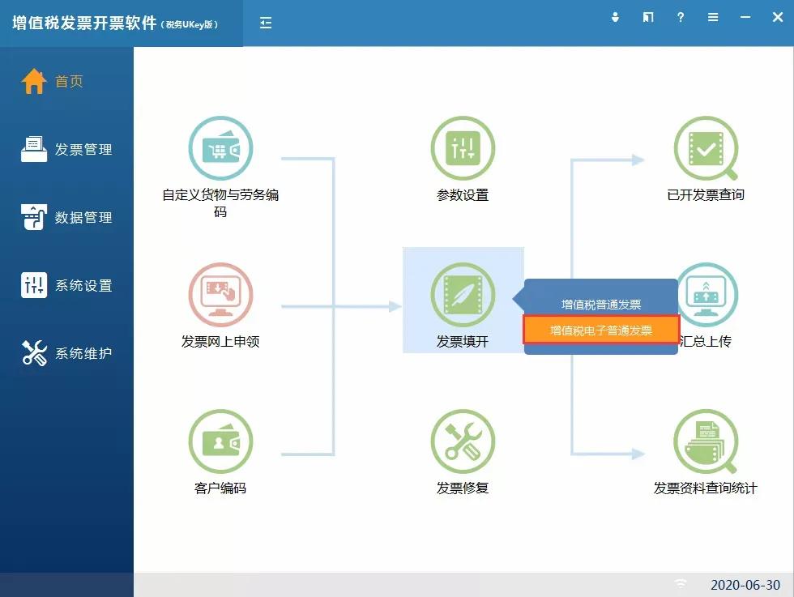Open the title bar hamburger menu
The image size is (794, 597).
click(712, 16)
